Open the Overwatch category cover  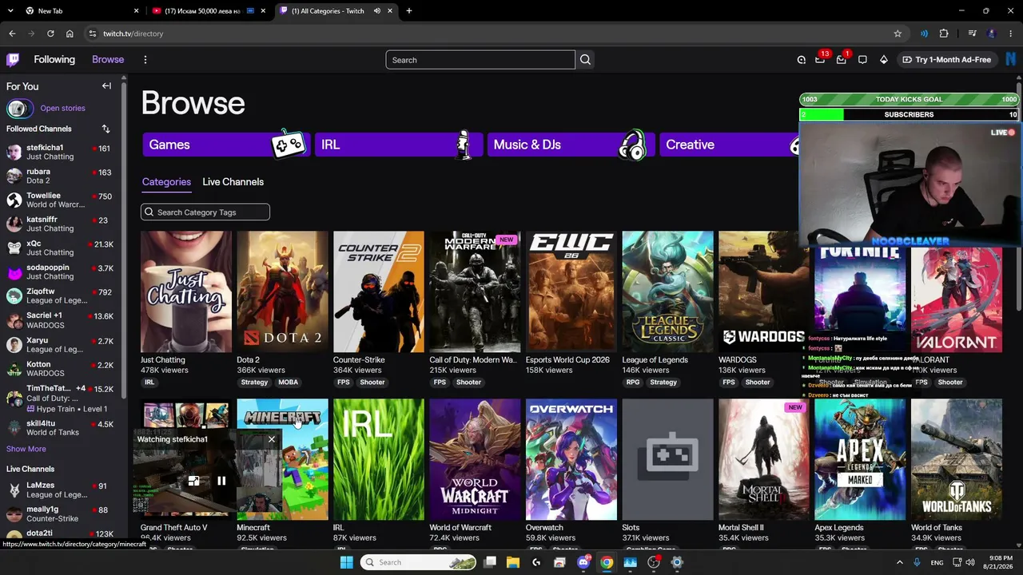[x=571, y=459]
